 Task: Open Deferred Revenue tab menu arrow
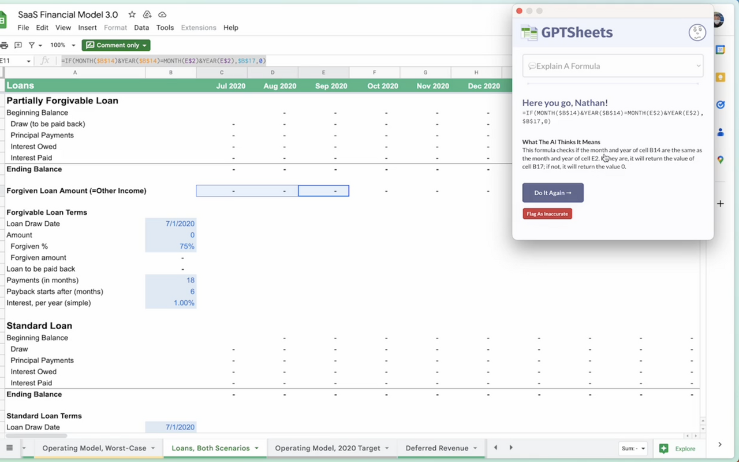(x=475, y=448)
